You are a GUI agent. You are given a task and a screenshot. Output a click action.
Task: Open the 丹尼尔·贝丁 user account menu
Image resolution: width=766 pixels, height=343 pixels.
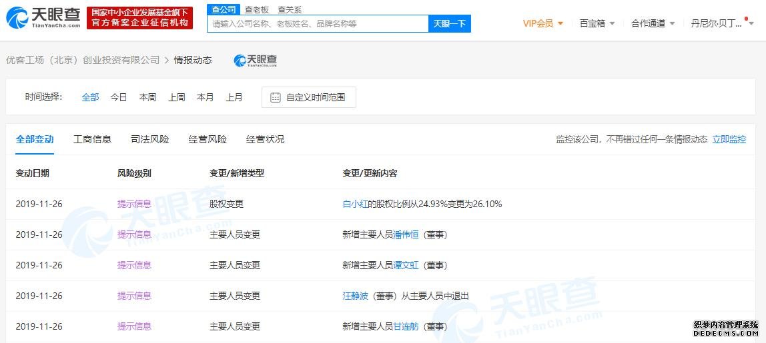pos(723,23)
